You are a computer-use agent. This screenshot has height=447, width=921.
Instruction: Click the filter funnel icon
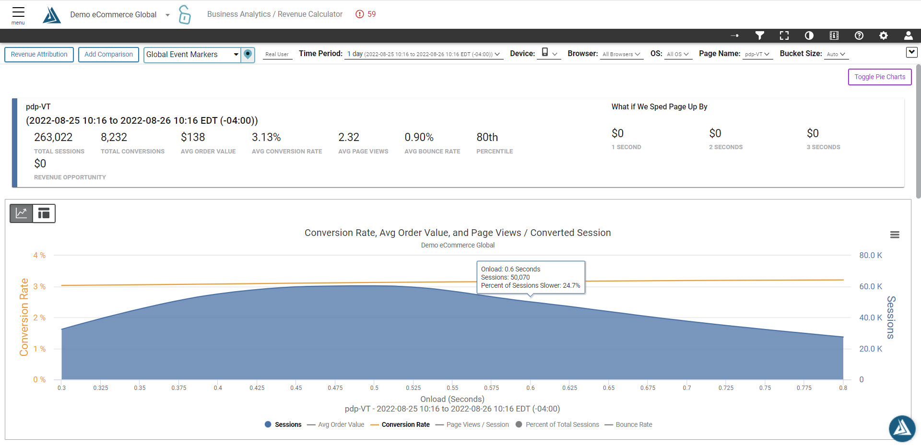click(x=759, y=35)
